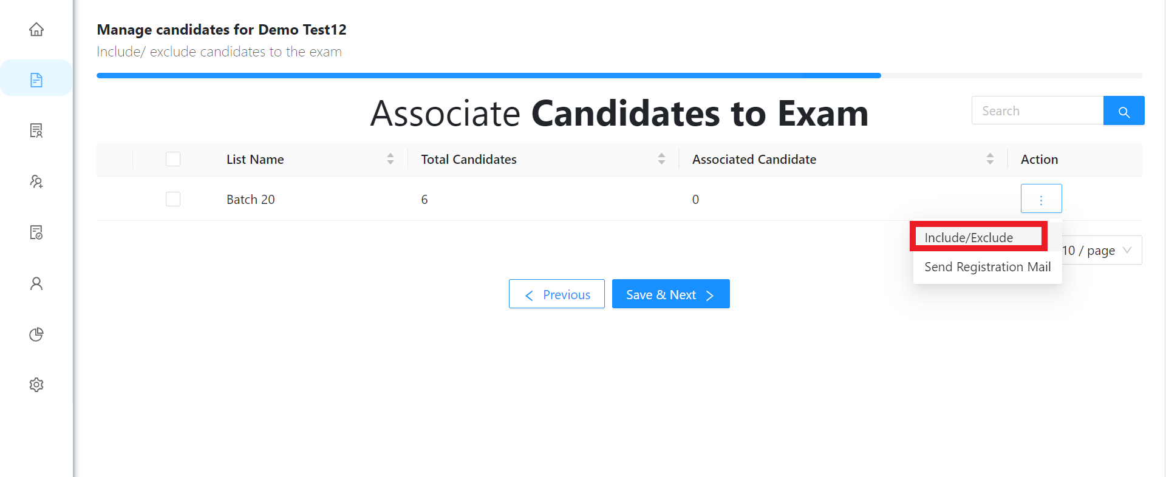1166x477 pixels.
Task: Toggle the select-all header checkbox
Action: click(x=173, y=159)
